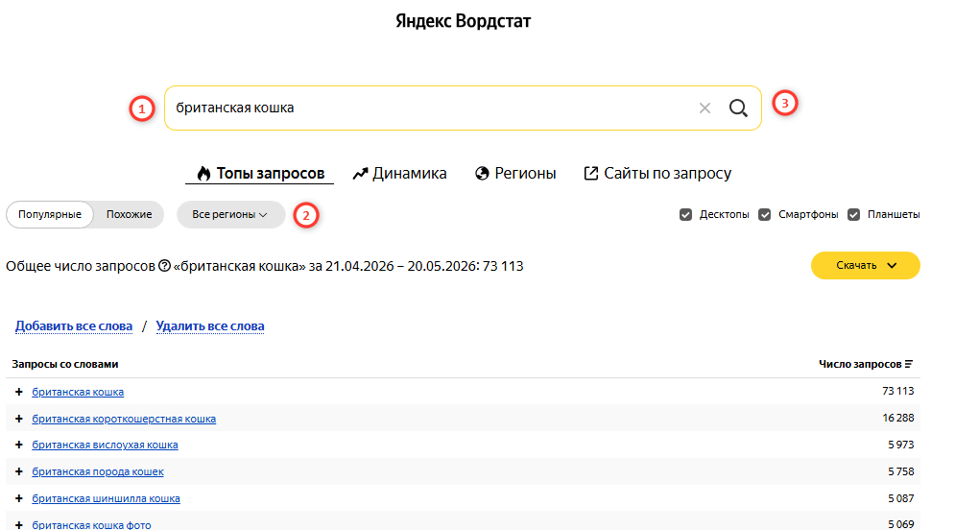This screenshot has width=955, height=530.
Task: Uncheck the Смартфоны checkbox
Action: [x=764, y=214]
